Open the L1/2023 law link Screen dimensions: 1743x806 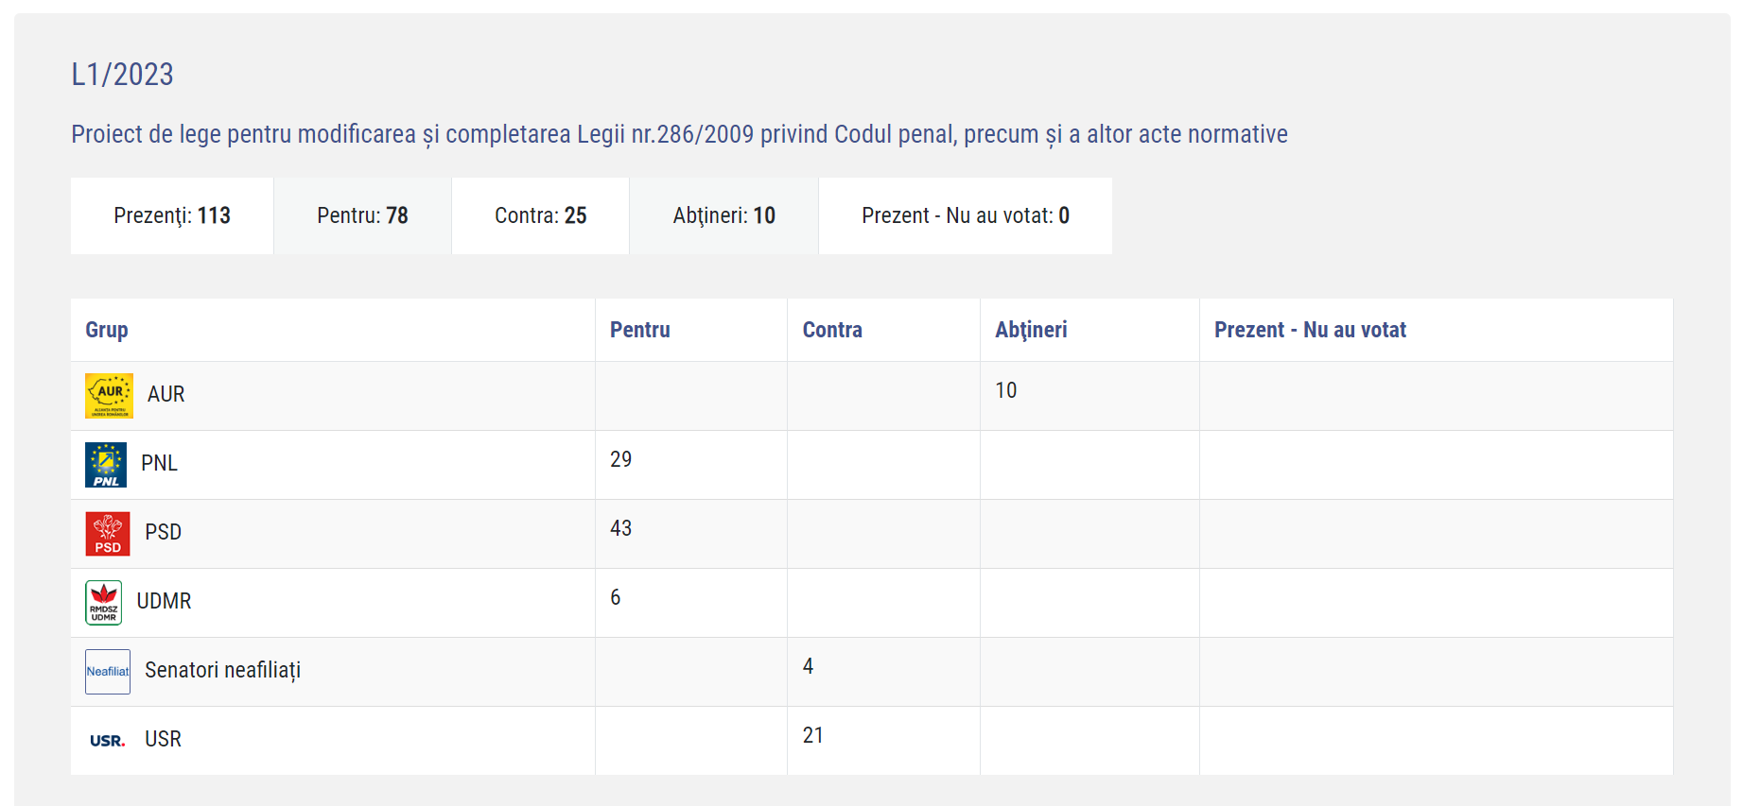(x=123, y=75)
